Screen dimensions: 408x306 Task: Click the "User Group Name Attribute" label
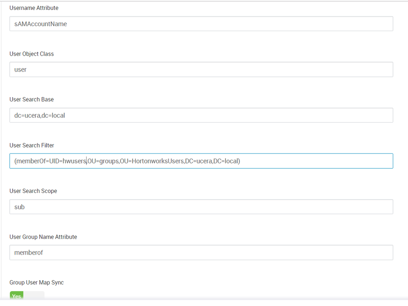point(43,237)
